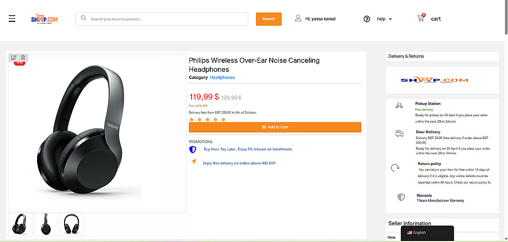508x242 pixels.
Task: Open the Buy Now Pay Later promotion
Action: pyautogui.click(x=248, y=149)
